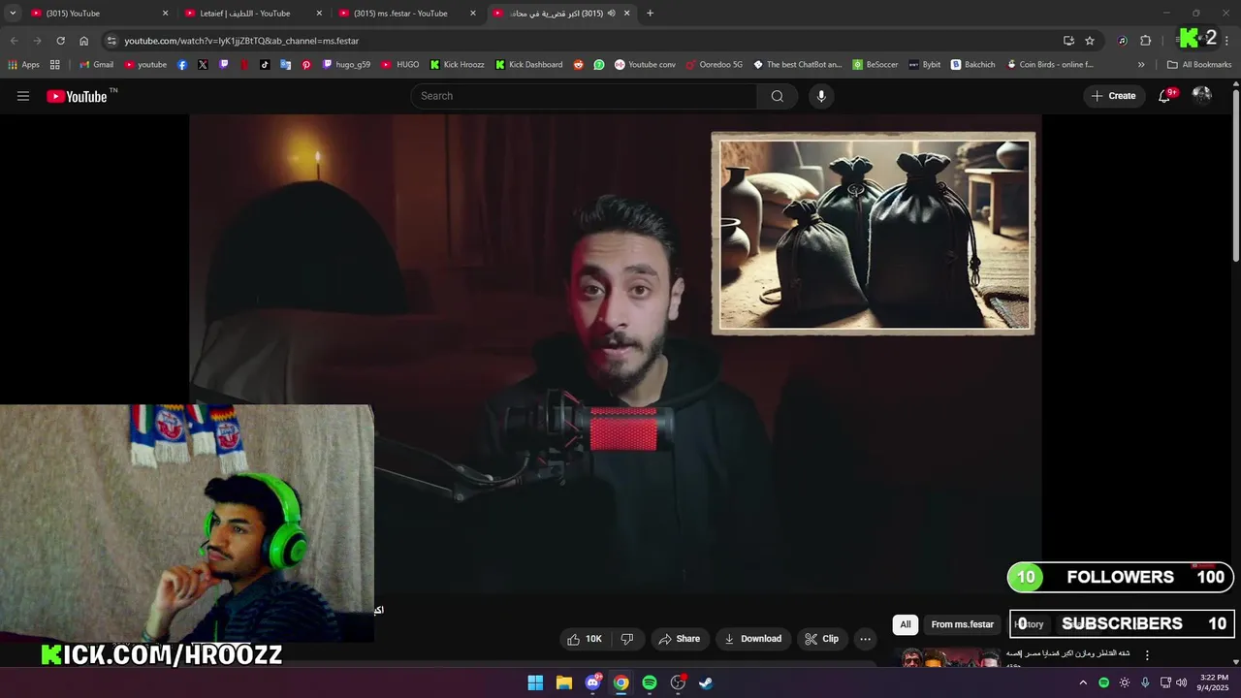This screenshot has width=1241, height=698.
Task: Open Spotify from the taskbar
Action: click(x=650, y=682)
